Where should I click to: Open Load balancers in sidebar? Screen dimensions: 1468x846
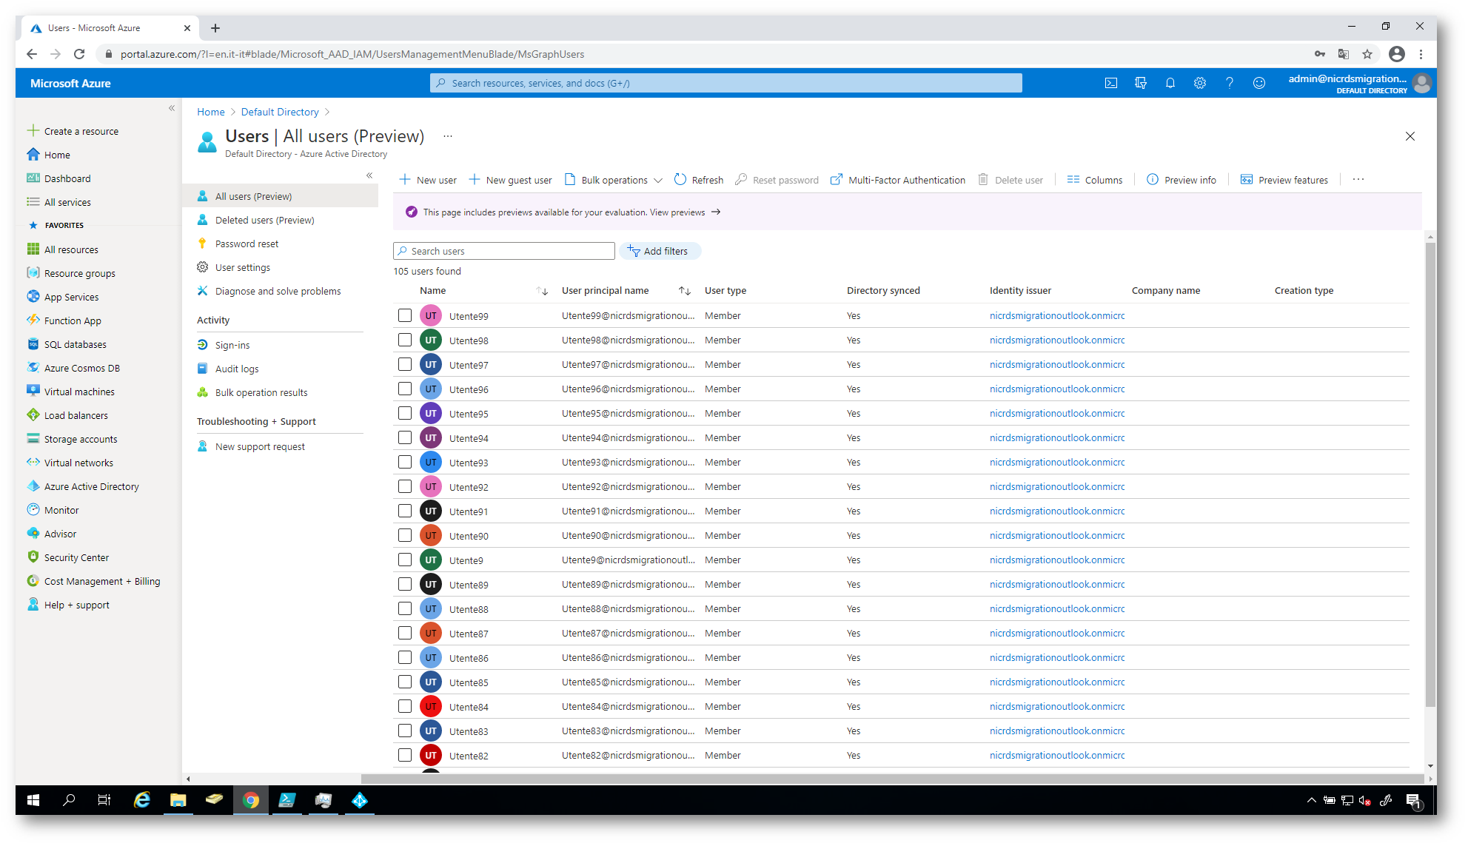tap(76, 415)
